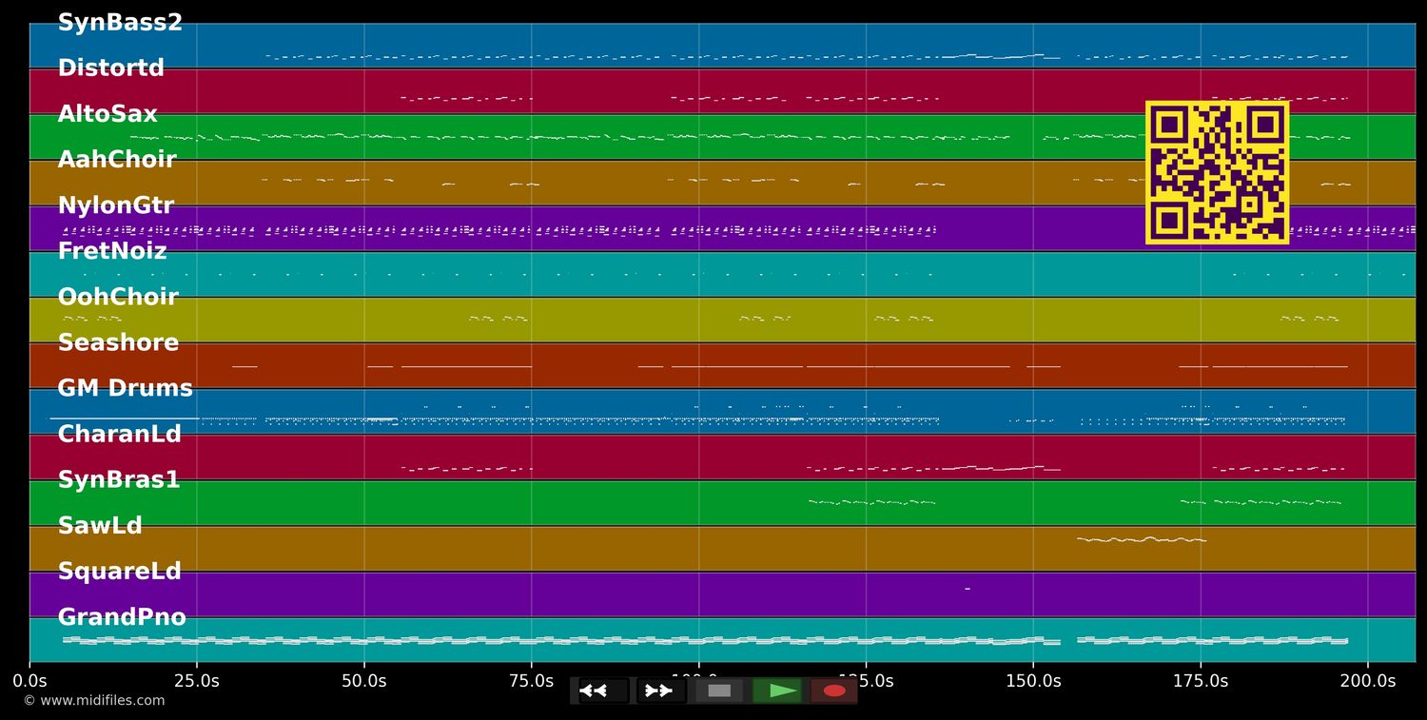Select the SawLd track label
The height and width of the screenshot is (720, 1427).
tap(100, 526)
